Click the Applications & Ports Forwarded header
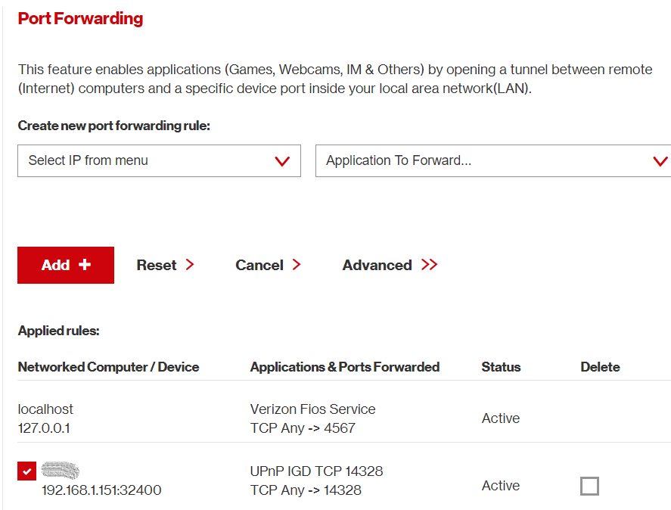Screen dimensions: 671x510 (x=345, y=367)
